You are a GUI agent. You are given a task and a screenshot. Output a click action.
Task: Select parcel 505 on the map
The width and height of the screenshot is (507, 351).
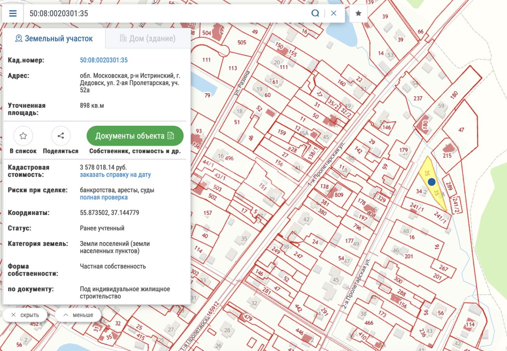pyautogui.click(x=242, y=42)
